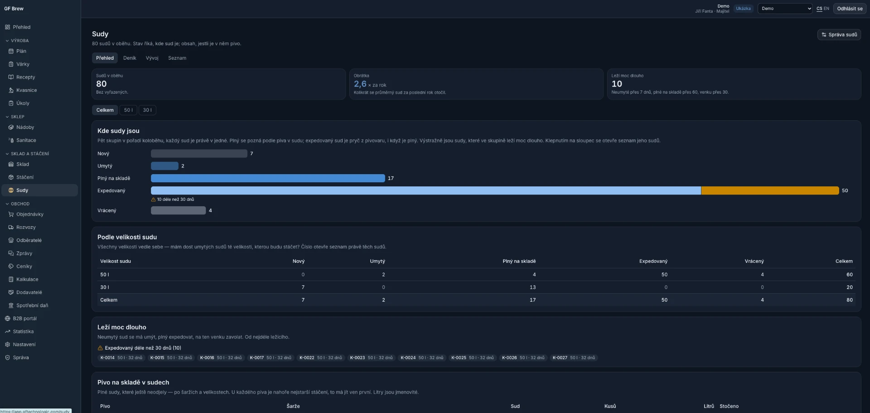Open Várky via its clipboard icon
The width and height of the screenshot is (870, 413).
(11, 64)
